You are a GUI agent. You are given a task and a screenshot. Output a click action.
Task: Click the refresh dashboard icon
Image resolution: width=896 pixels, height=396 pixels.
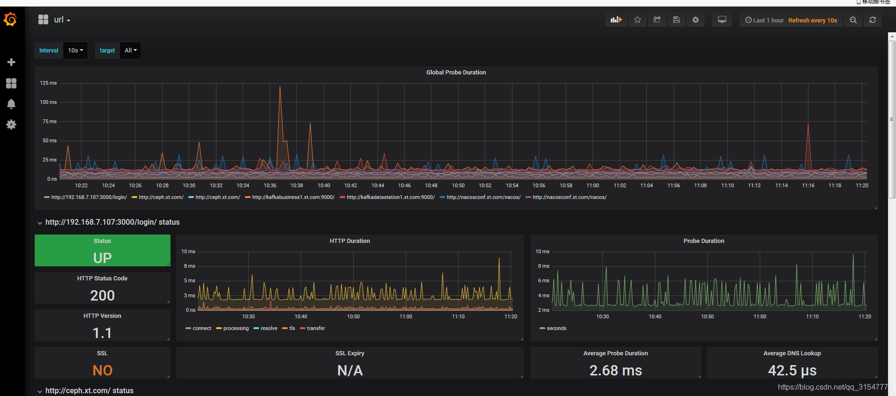click(873, 20)
